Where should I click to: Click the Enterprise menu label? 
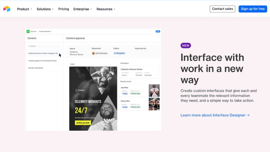[81, 9]
